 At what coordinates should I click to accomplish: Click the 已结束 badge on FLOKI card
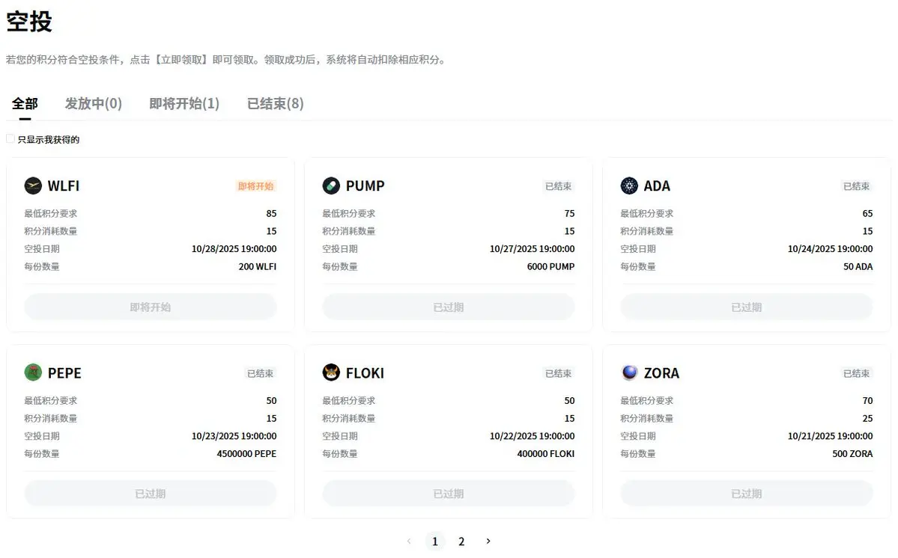(559, 372)
